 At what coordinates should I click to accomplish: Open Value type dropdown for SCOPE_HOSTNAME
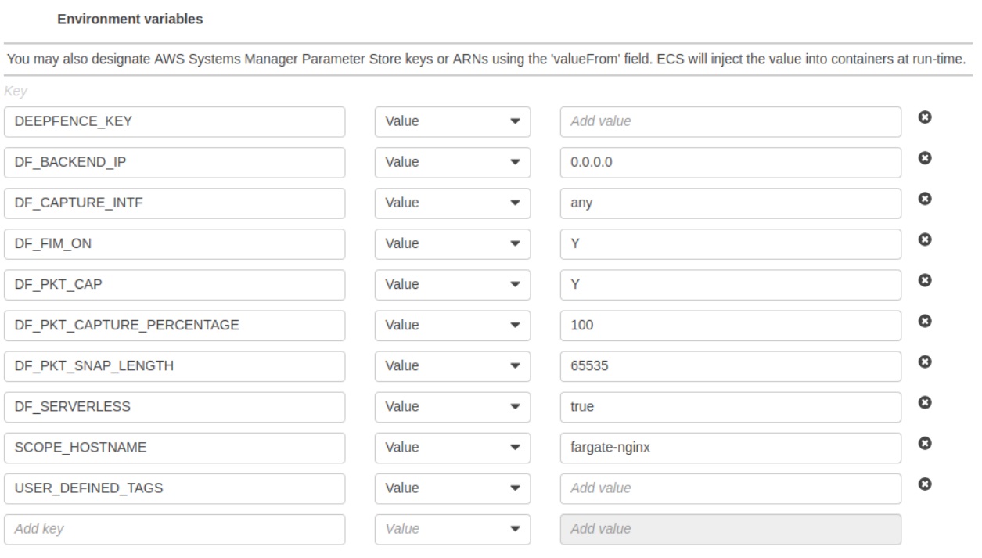452,448
